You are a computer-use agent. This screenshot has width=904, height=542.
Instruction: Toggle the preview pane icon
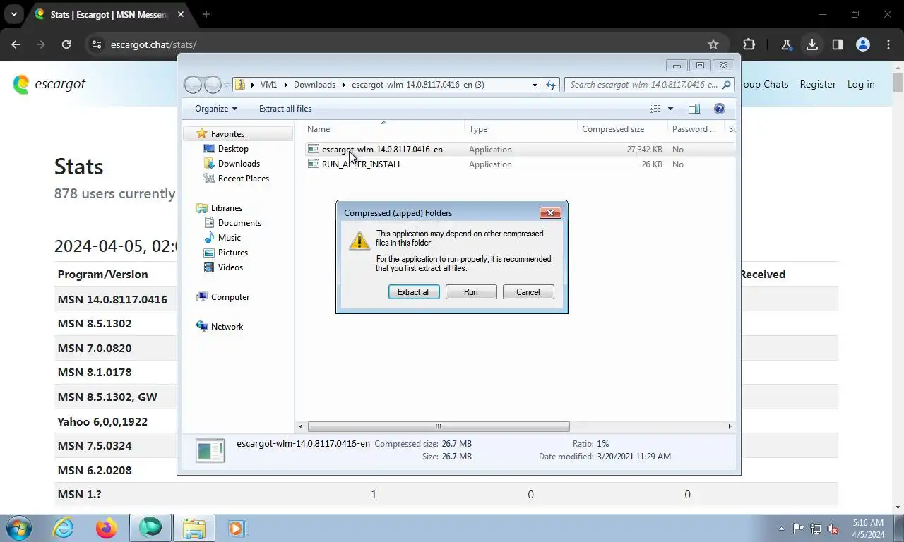click(x=694, y=109)
